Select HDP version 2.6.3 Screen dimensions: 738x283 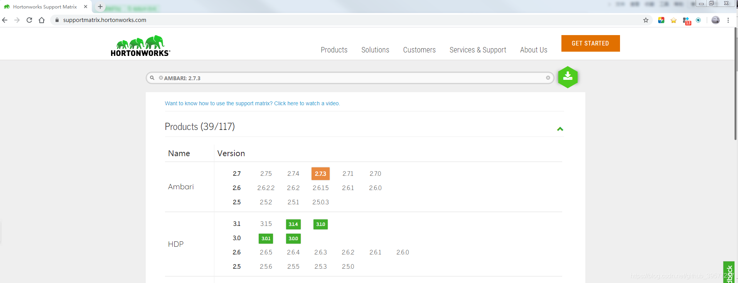point(320,252)
